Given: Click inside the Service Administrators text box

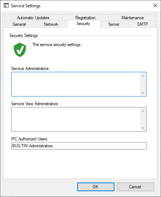Looking at the screenshot, I should 76,84.
